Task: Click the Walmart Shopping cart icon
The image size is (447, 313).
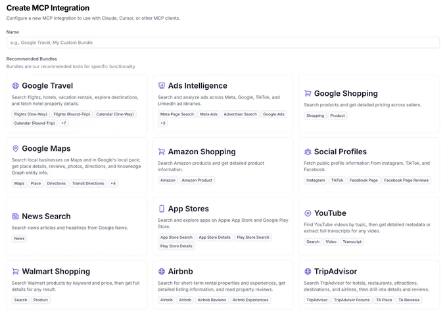Action: click(15, 272)
